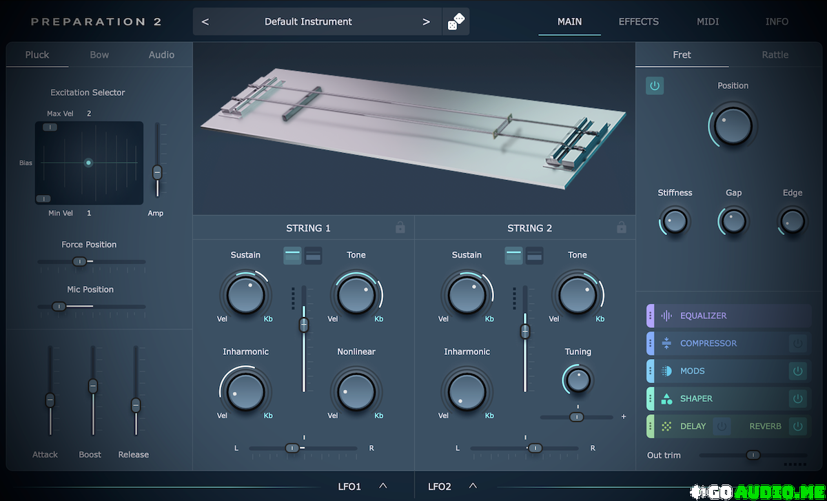Click the Equalizer drag handle dots

pyautogui.click(x=650, y=316)
